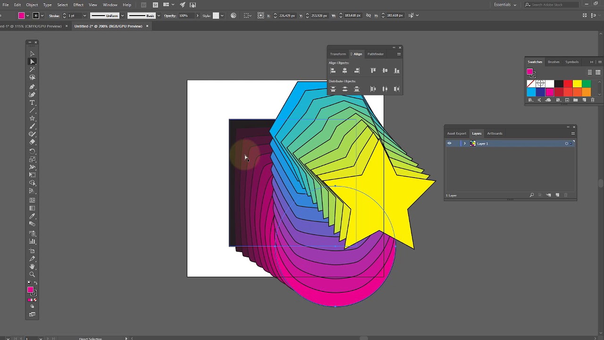Image resolution: width=604 pixels, height=340 pixels.
Task: Click Vertical Align Center in Align panel
Action: (x=385, y=70)
